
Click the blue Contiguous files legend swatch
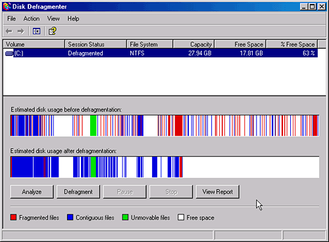point(70,218)
